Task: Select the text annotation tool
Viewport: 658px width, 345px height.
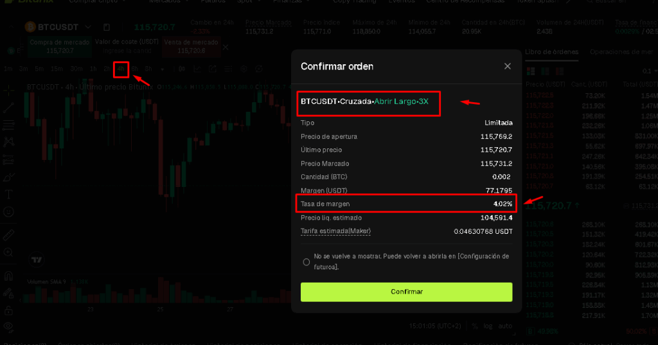Action: (x=9, y=194)
